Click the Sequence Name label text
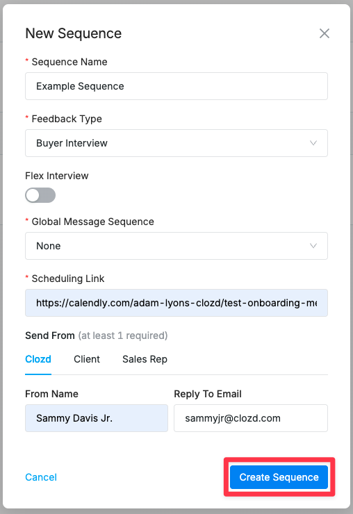Image resolution: width=353 pixels, height=514 pixels. (x=69, y=62)
